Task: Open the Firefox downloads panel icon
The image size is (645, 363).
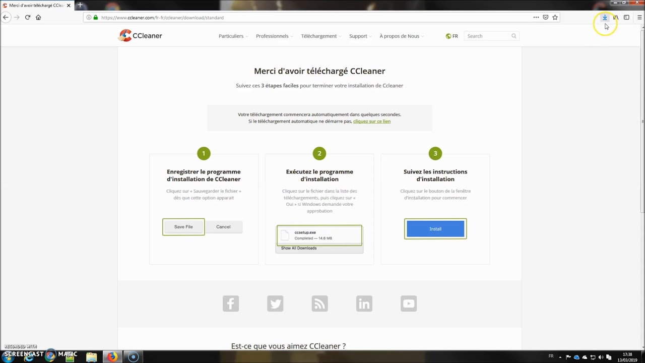Action: pos(604,17)
